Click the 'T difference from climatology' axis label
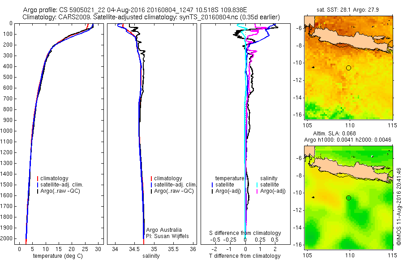The image size is (403, 260). coord(244,256)
